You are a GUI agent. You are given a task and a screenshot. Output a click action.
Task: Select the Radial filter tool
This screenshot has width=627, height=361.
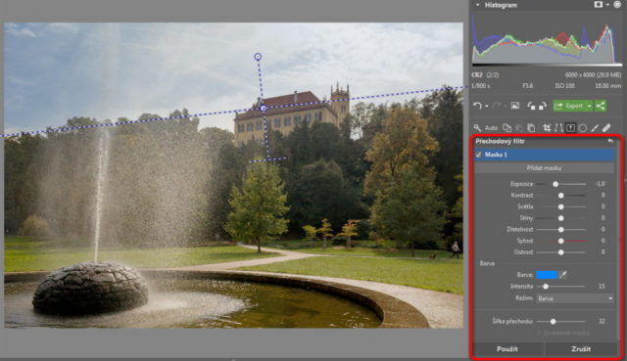point(583,128)
